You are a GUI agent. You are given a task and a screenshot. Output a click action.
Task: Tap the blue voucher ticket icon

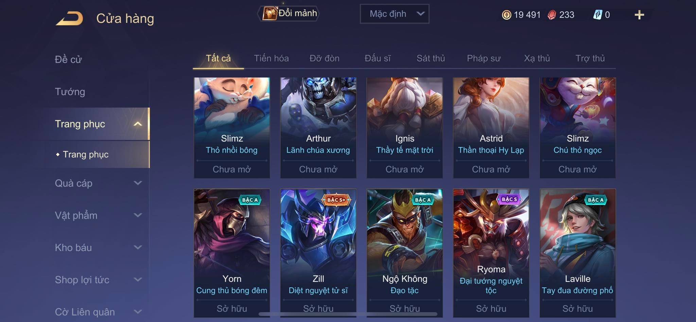point(598,15)
